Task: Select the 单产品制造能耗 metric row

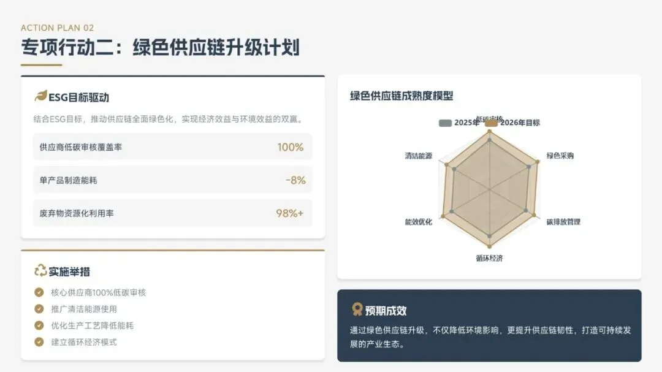Action: coord(173,180)
